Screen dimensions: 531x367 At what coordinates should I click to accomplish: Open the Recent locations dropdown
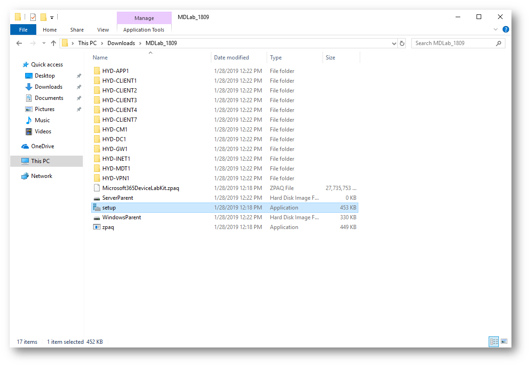(44, 43)
